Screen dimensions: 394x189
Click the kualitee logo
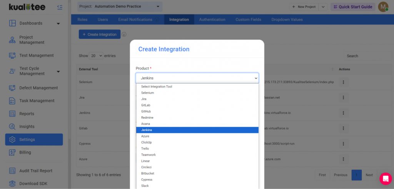point(27,7)
